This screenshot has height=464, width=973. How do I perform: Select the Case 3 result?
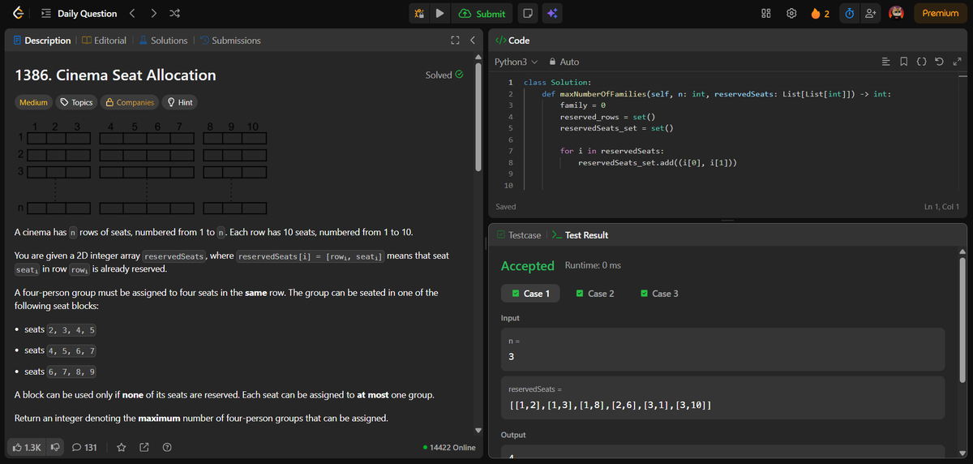tap(659, 294)
